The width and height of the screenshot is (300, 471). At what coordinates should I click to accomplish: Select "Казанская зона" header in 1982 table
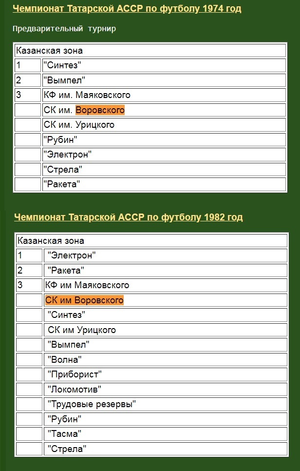pyautogui.click(x=51, y=240)
